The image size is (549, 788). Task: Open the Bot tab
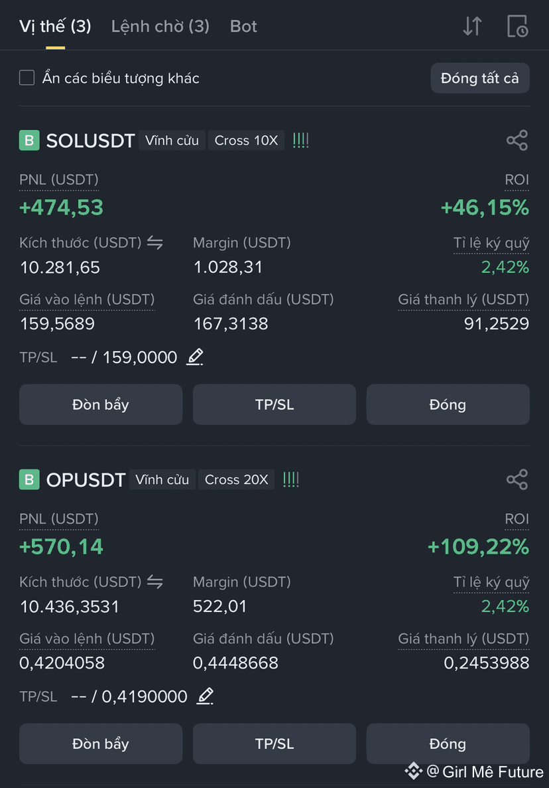coord(243,26)
